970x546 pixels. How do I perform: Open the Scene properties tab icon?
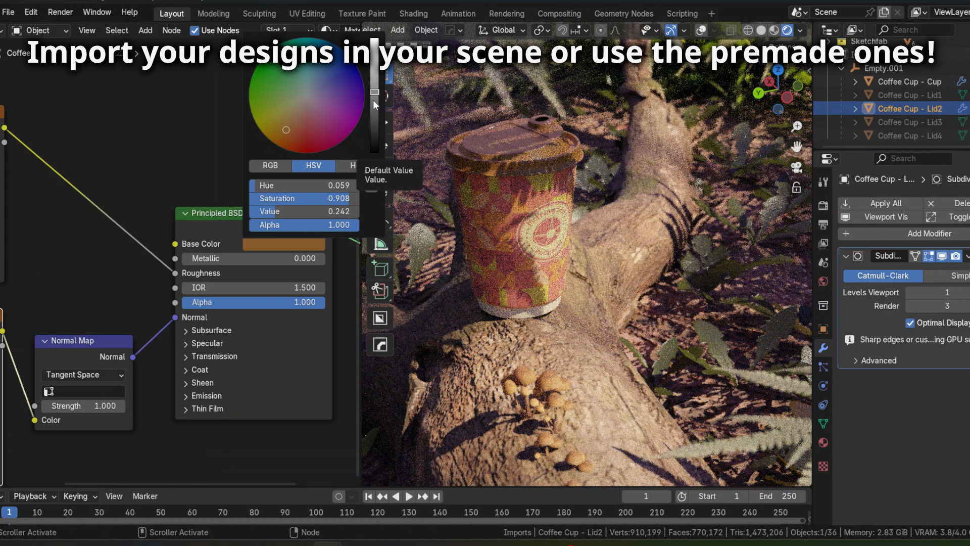pyautogui.click(x=823, y=262)
